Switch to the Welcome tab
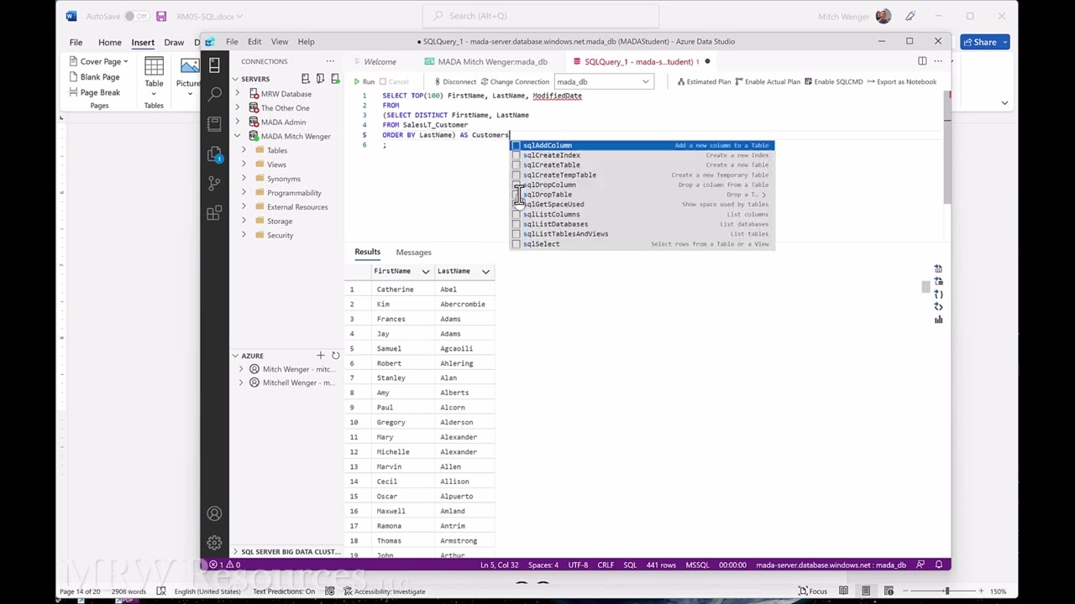 click(380, 61)
